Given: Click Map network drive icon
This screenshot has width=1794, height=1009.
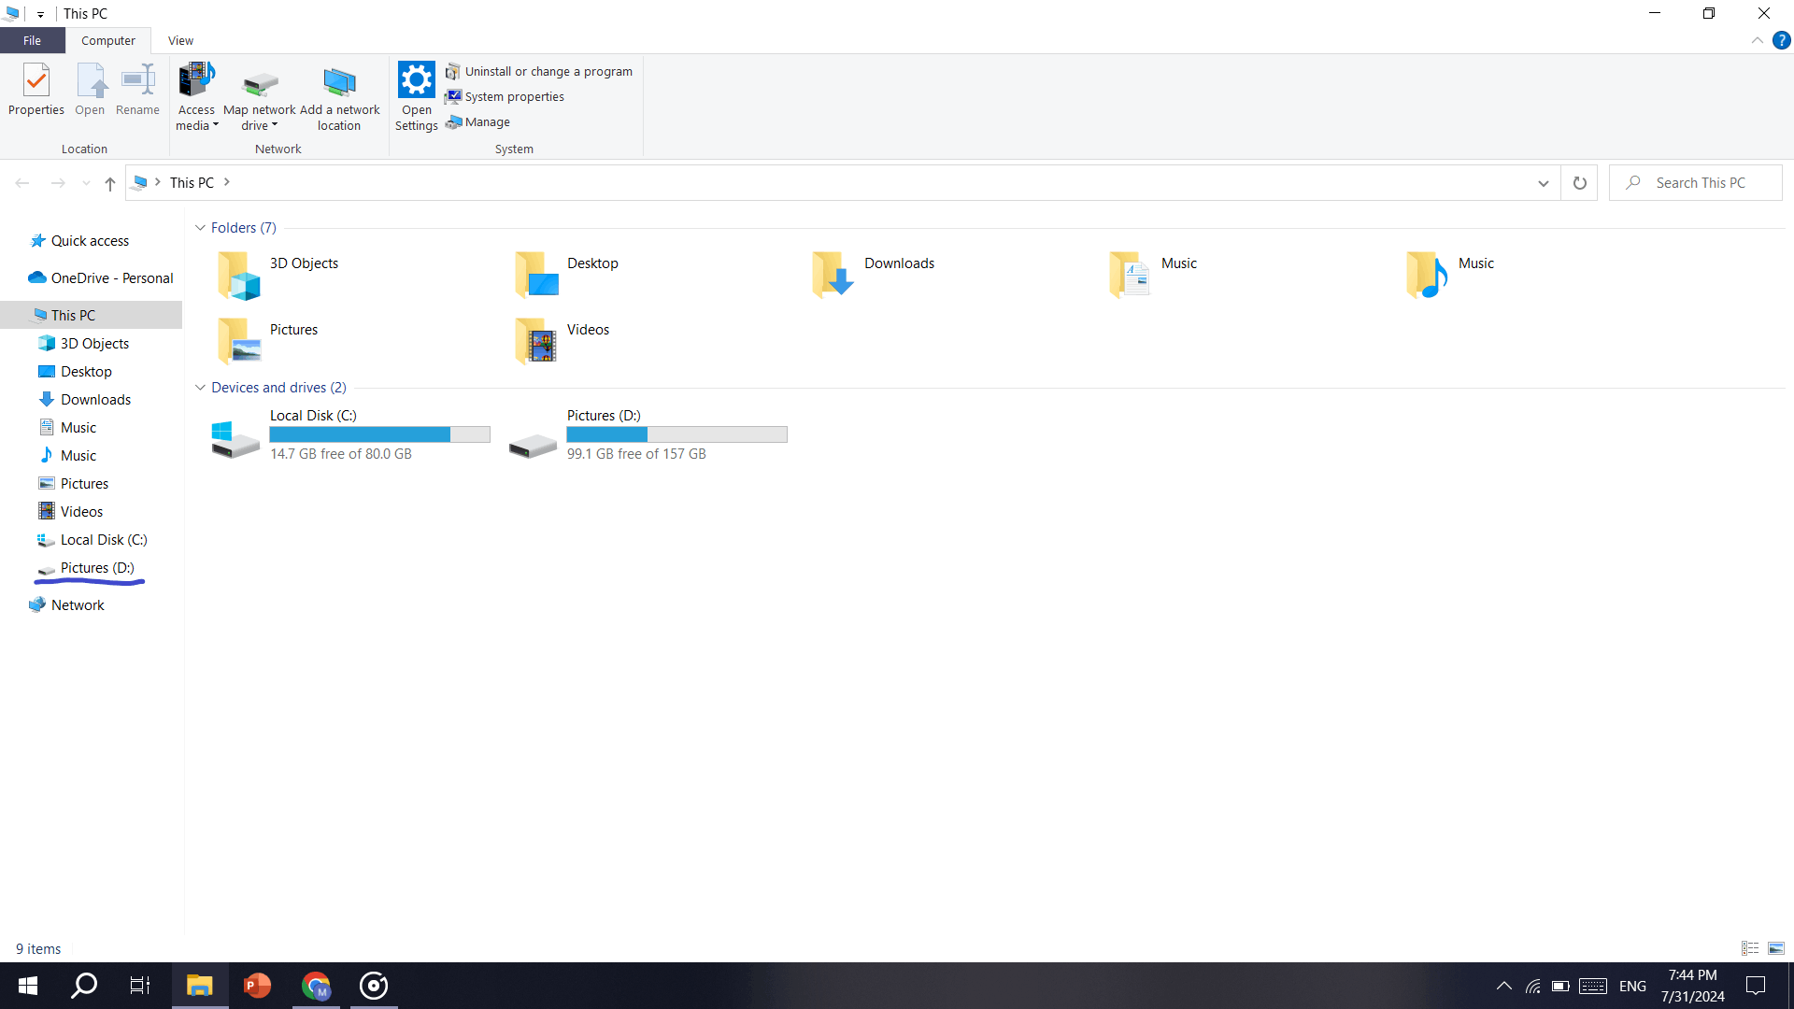Looking at the screenshot, I should click(260, 84).
